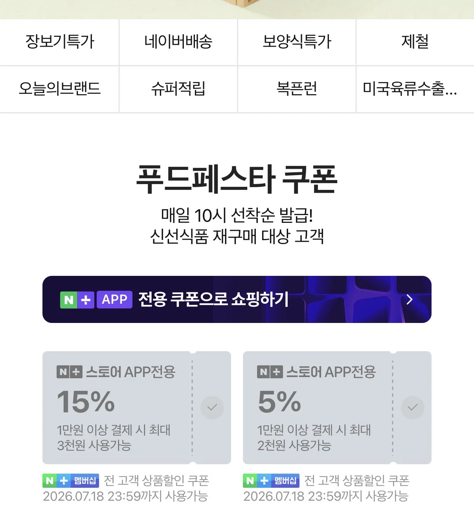
Task: Open the 오늘의브랜드 tab
Action: (59, 89)
